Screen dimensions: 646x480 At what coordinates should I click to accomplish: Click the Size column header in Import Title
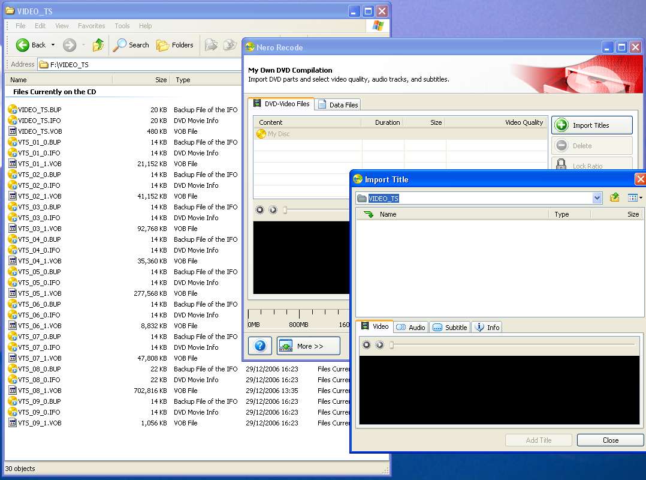tap(617, 214)
